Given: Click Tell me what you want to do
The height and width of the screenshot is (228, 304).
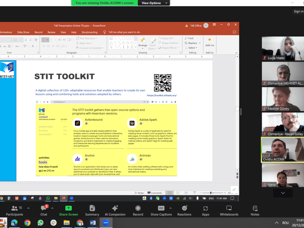Looking at the screenshot, I should (x=124, y=32).
